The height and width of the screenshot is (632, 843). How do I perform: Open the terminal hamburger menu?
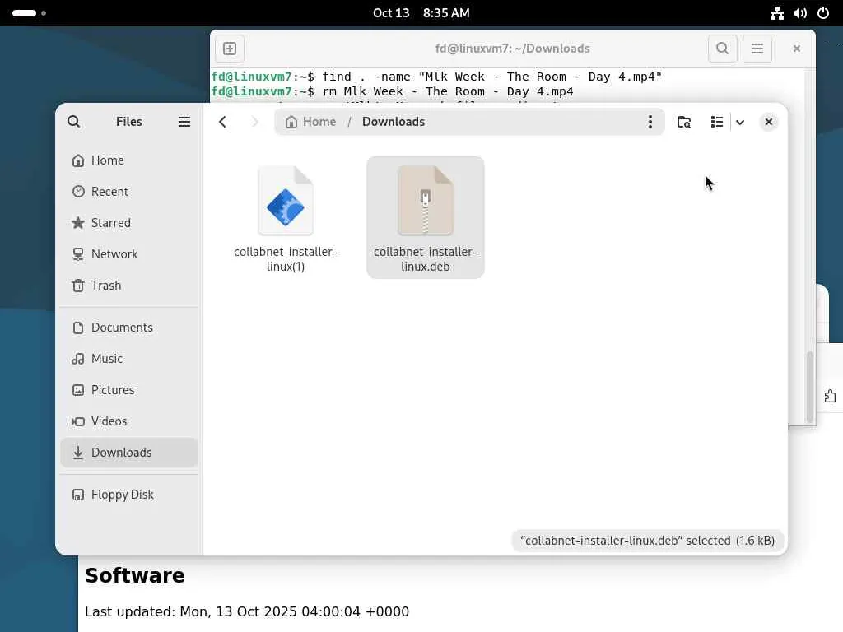tap(757, 49)
